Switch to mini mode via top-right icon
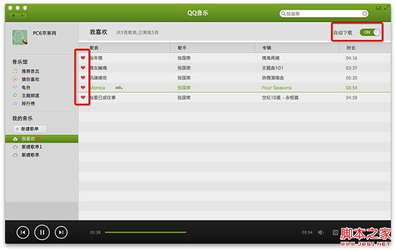Screen dimensions: 396x251 [378, 8]
